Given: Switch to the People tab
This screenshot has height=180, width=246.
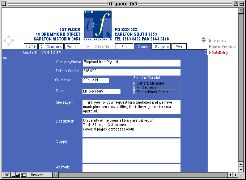Looking at the screenshot, I should tap(72, 47).
